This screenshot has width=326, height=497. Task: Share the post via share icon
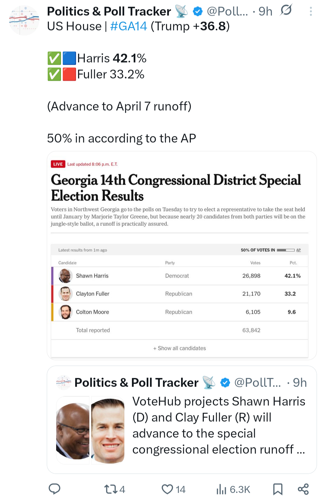303,489
